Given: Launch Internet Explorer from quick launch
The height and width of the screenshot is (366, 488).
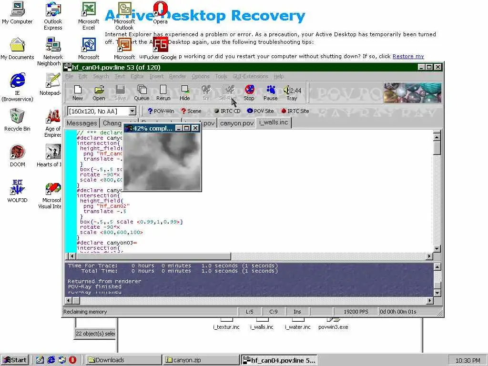Looking at the screenshot, I should click(x=51, y=360).
